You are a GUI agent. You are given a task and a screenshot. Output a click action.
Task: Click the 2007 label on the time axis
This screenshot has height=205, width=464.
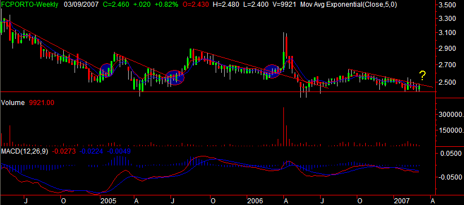pyautogui.click(x=402, y=201)
